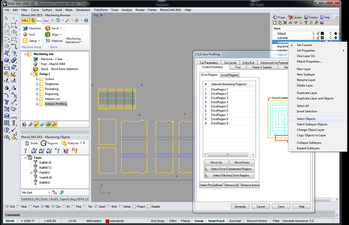Open the Top viewport dropdown arrow

click(x=102, y=15)
